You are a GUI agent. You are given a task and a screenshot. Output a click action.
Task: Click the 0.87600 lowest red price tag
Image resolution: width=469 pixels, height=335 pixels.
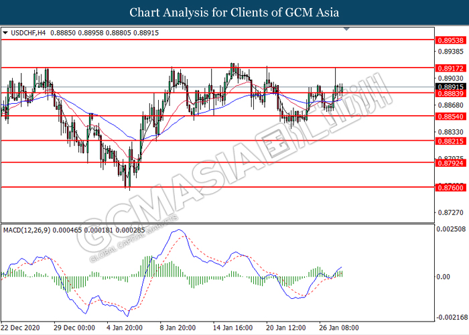[450, 188]
